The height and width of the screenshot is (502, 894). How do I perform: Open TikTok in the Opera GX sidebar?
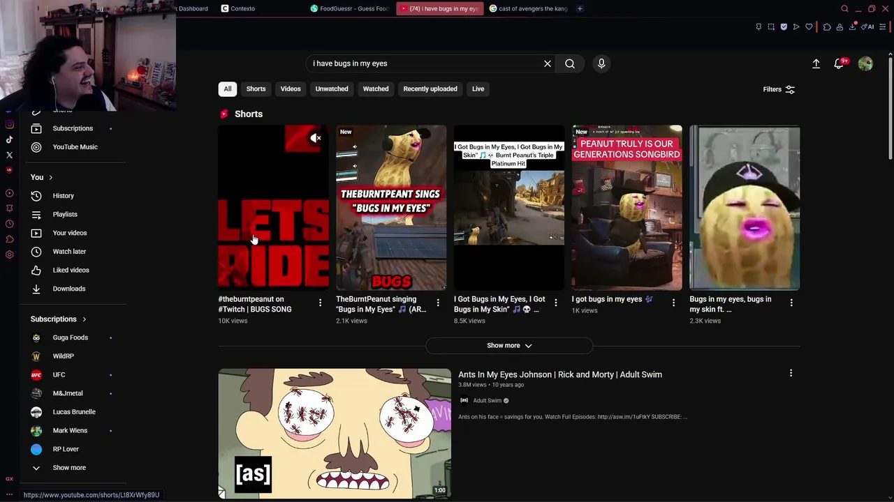coord(9,139)
